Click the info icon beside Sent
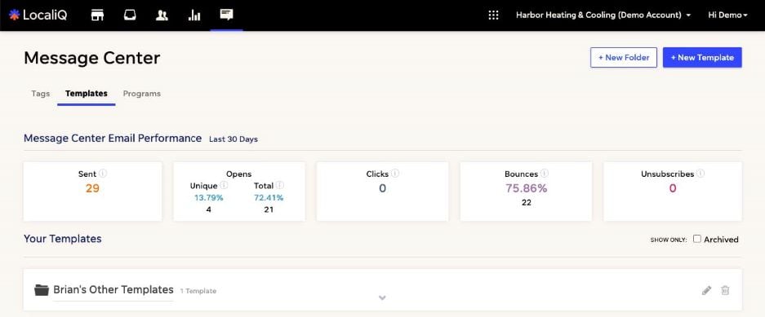 point(103,174)
